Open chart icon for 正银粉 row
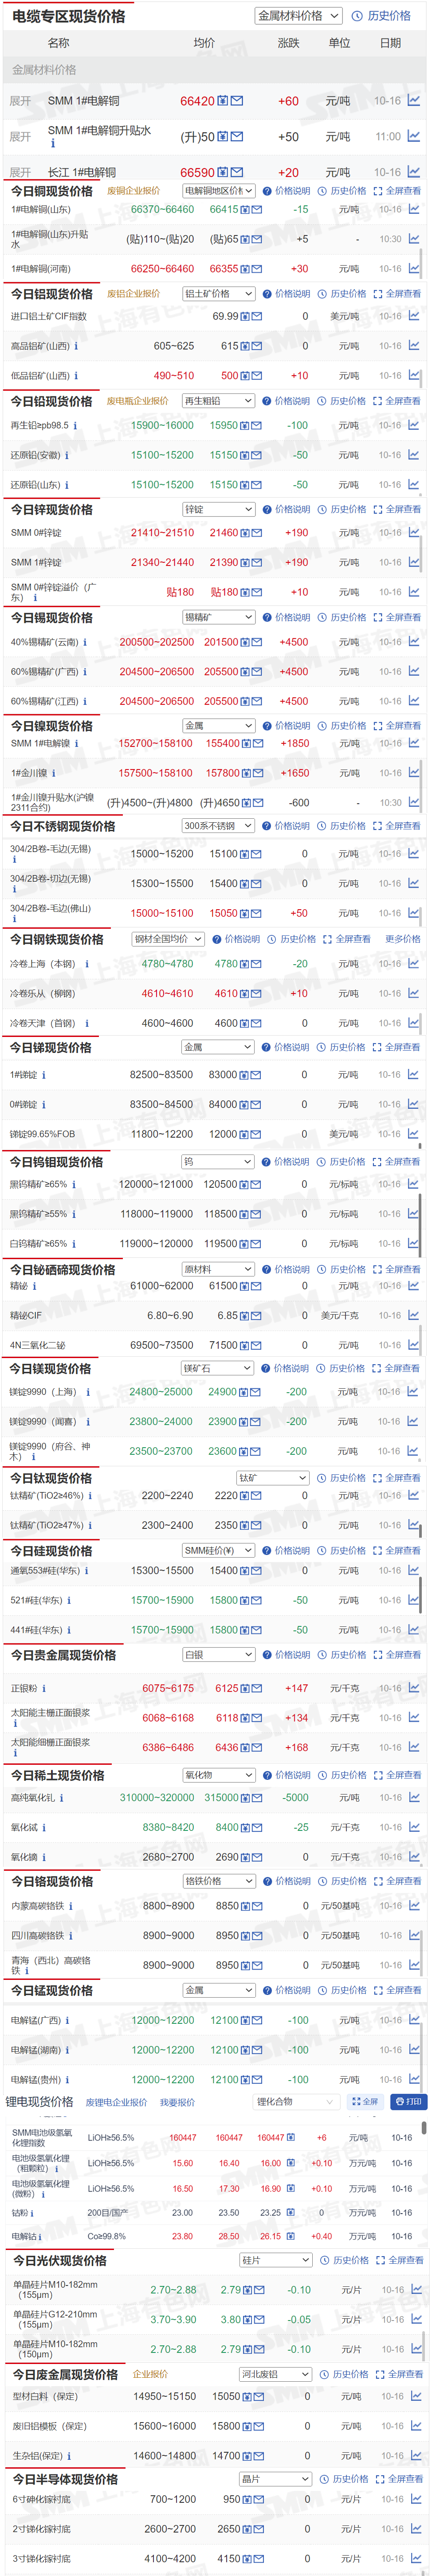This screenshot has height=2576, width=432. tap(413, 1688)
